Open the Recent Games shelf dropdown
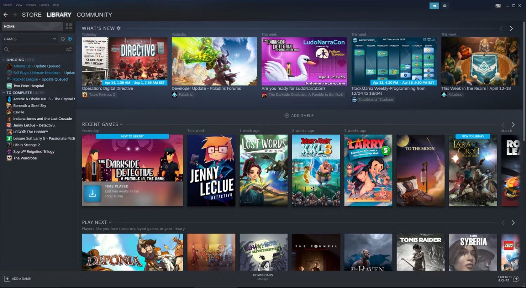Image resolution: width=526 pixels, height=288 pixels. point(121,124)
